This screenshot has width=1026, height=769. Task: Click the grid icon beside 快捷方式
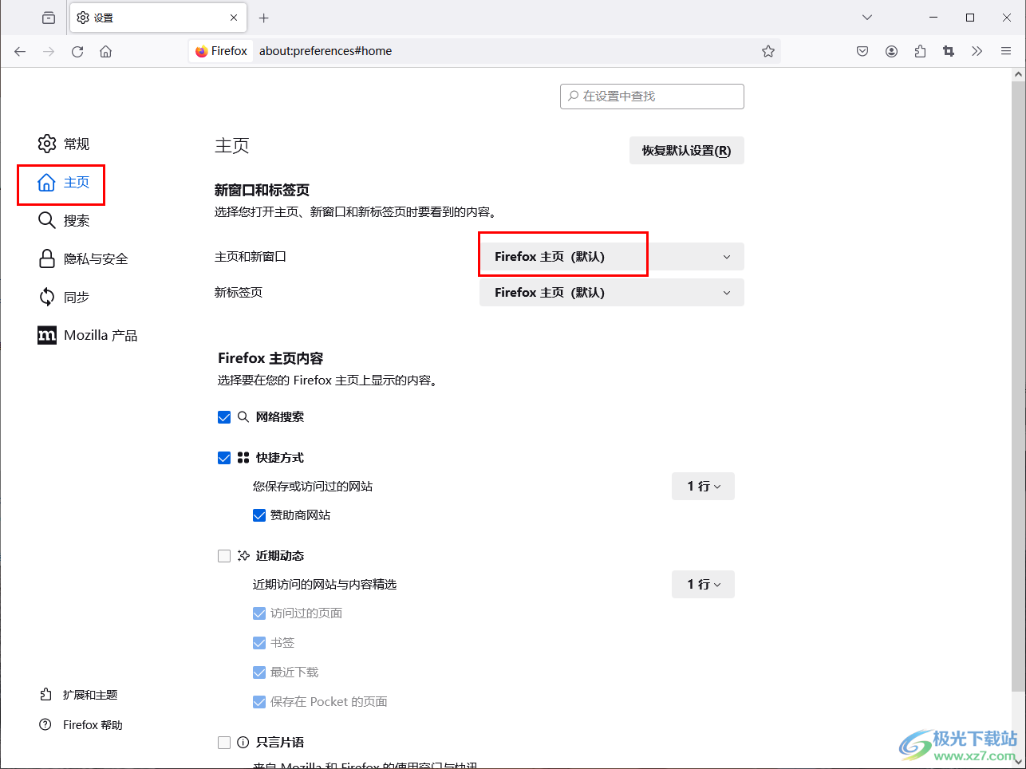[x=243, y=458]
